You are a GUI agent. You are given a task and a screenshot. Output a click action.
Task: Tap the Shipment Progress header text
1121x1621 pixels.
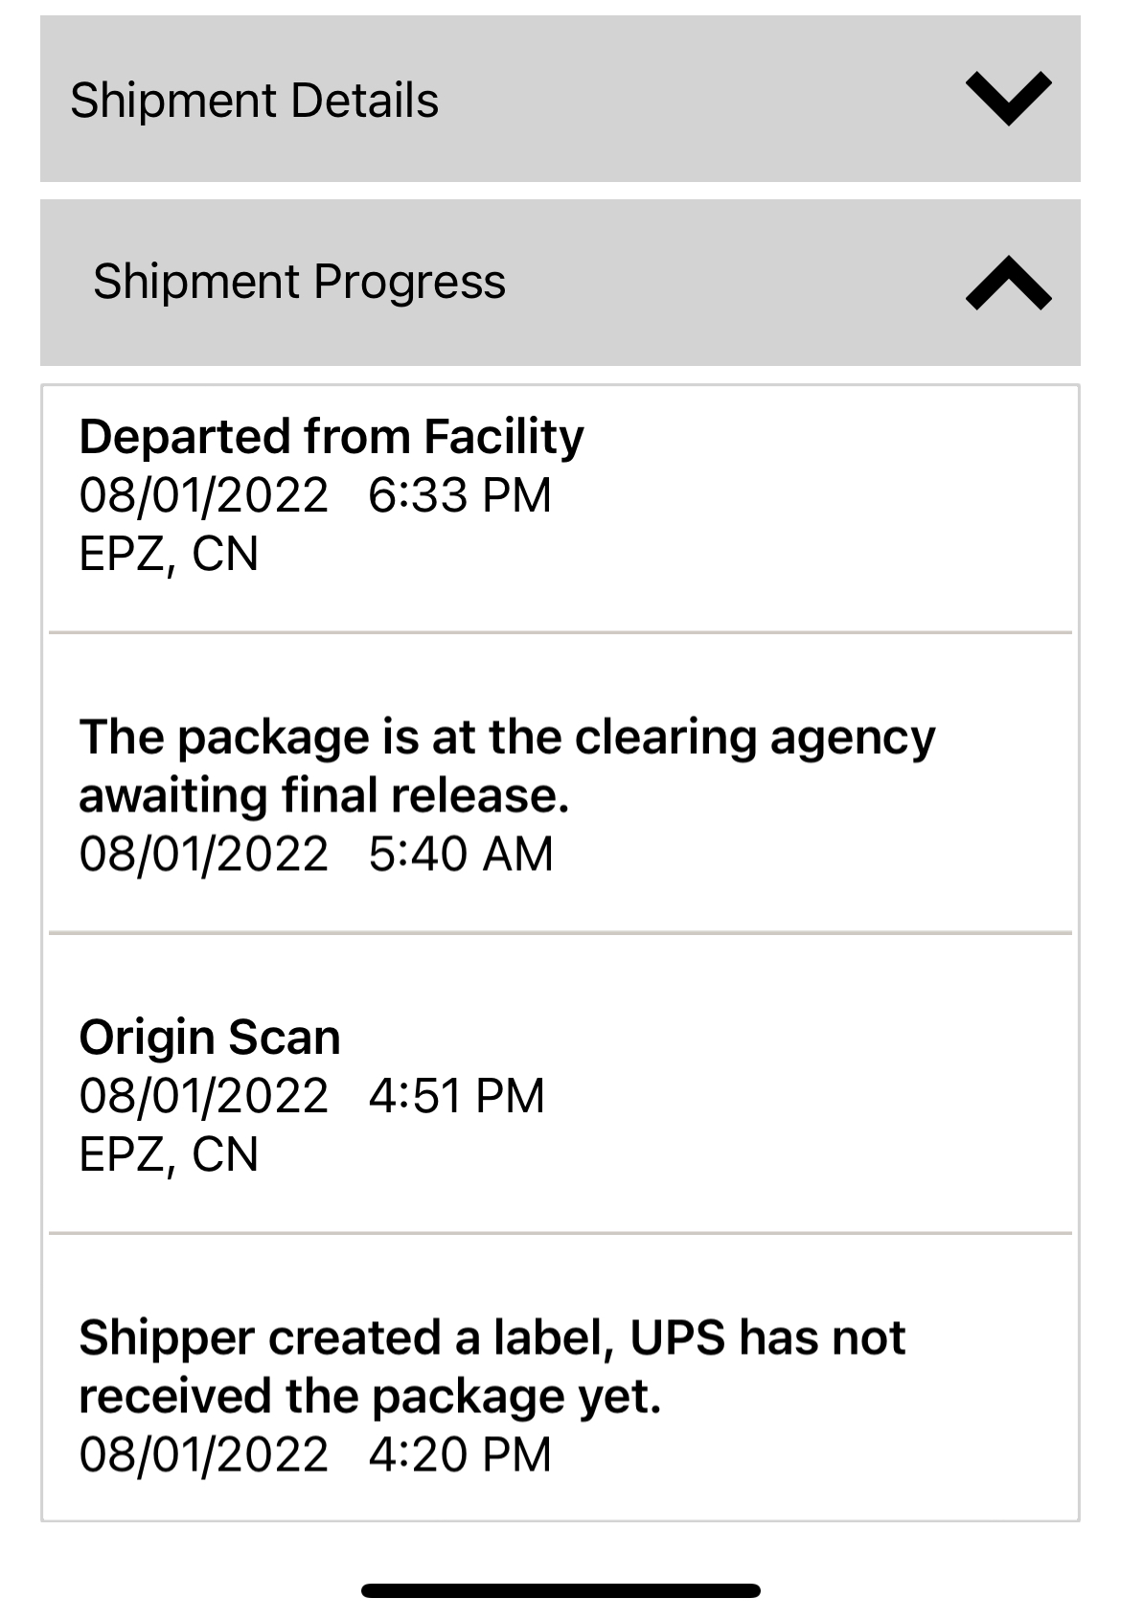coord(299,282)
